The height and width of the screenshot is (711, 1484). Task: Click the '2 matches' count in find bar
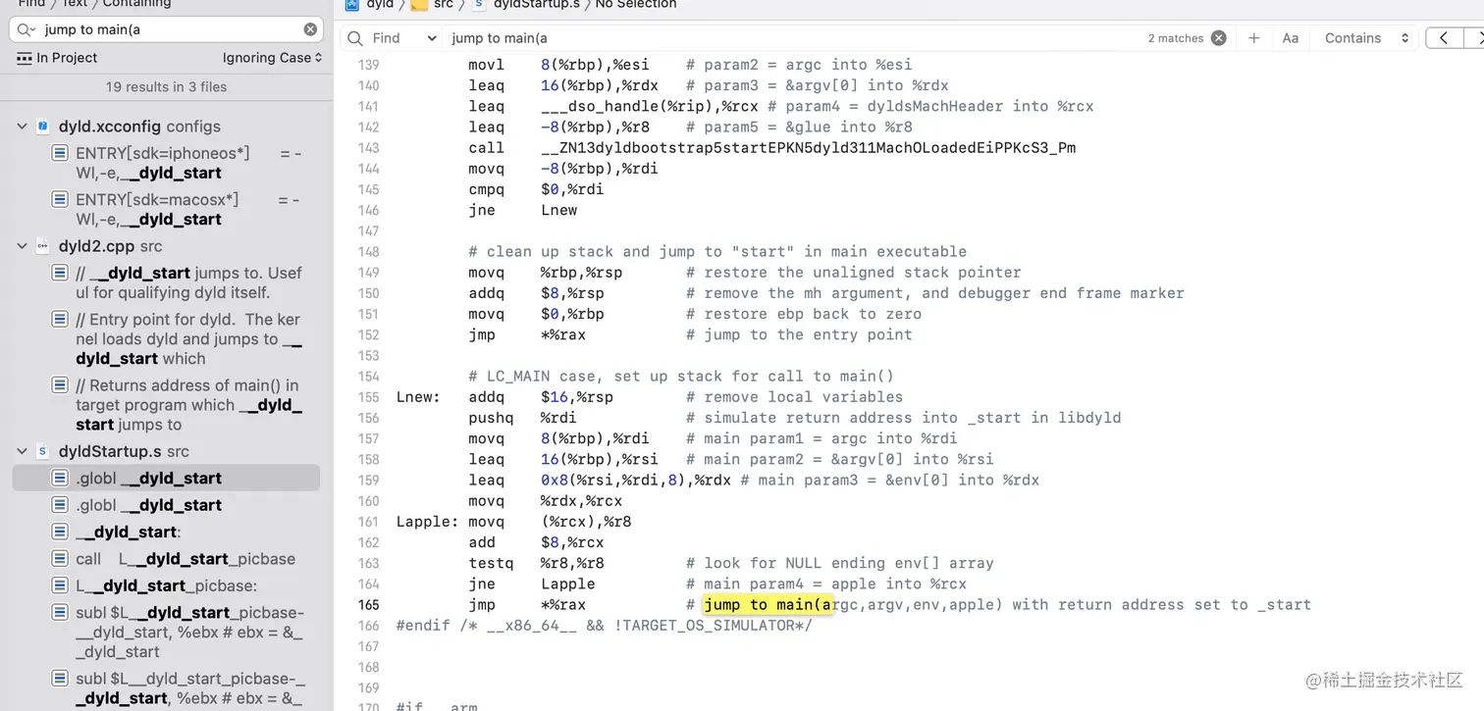tap(1175, 38)
